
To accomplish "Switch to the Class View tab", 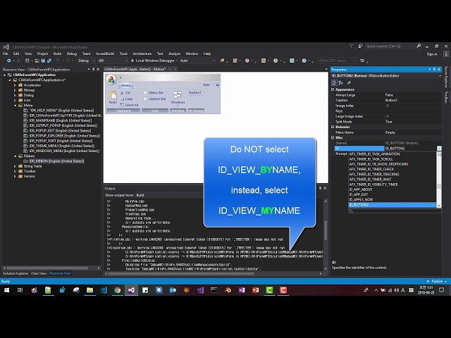I will (39, 273).
